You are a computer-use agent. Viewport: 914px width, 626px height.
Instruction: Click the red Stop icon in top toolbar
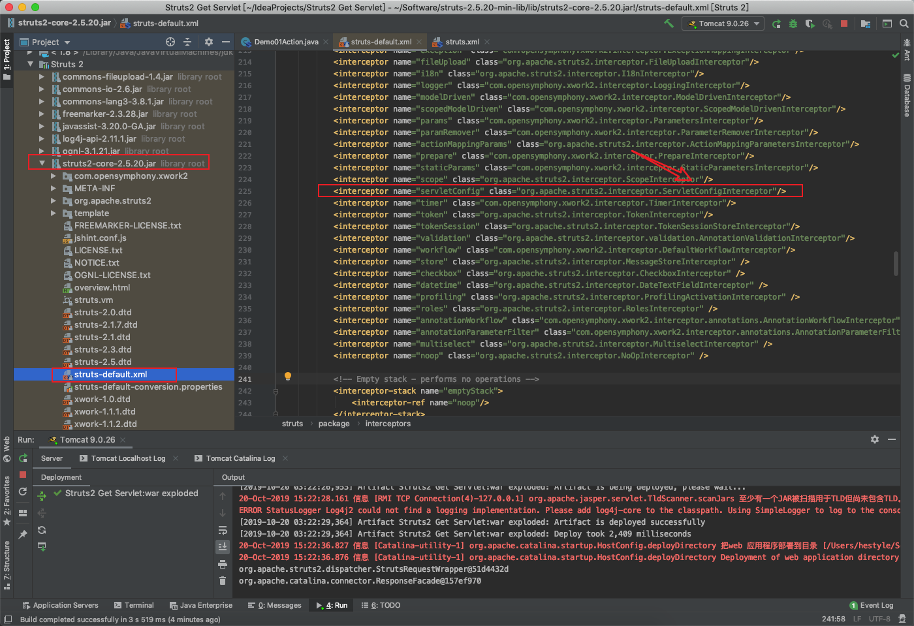[x=844, y=23]
